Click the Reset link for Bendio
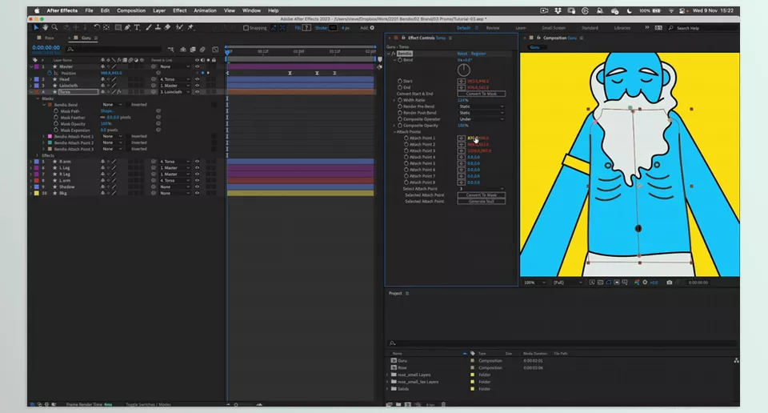Screen dimensions: 768x413 click(462, 54)
